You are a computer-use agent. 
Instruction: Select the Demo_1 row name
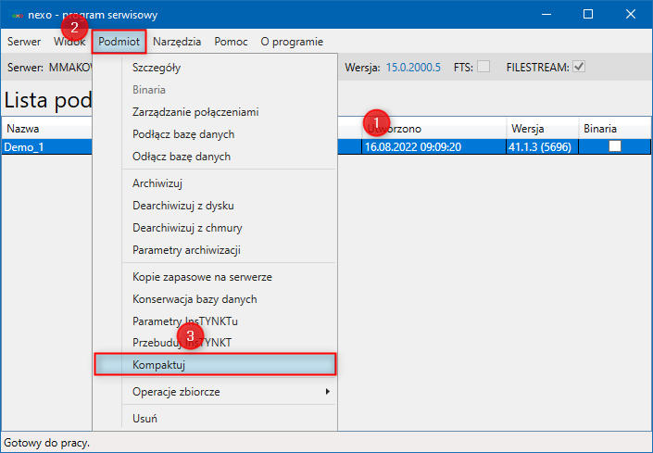pos(24,147)
